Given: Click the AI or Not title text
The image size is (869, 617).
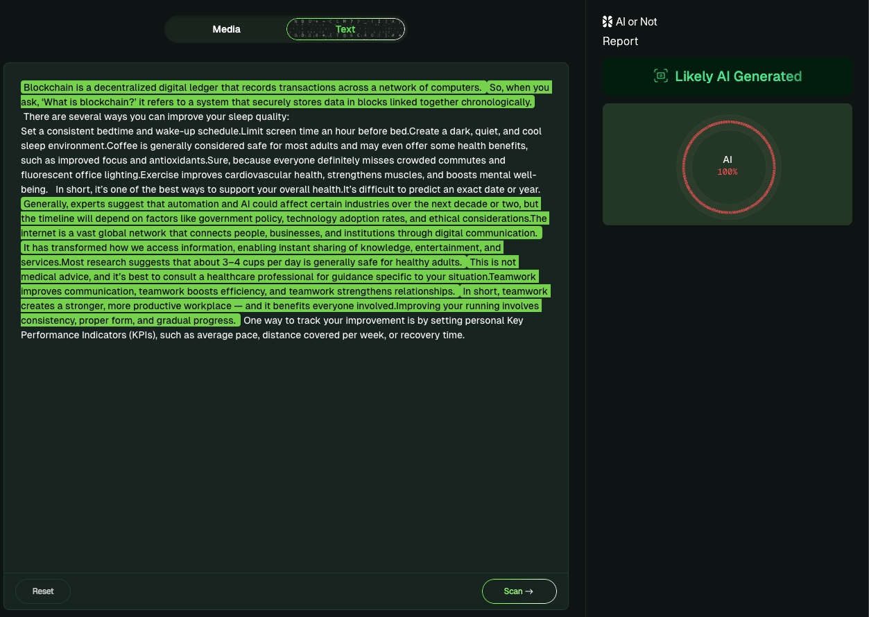Looking at the screenshot, I should point(636,21).
